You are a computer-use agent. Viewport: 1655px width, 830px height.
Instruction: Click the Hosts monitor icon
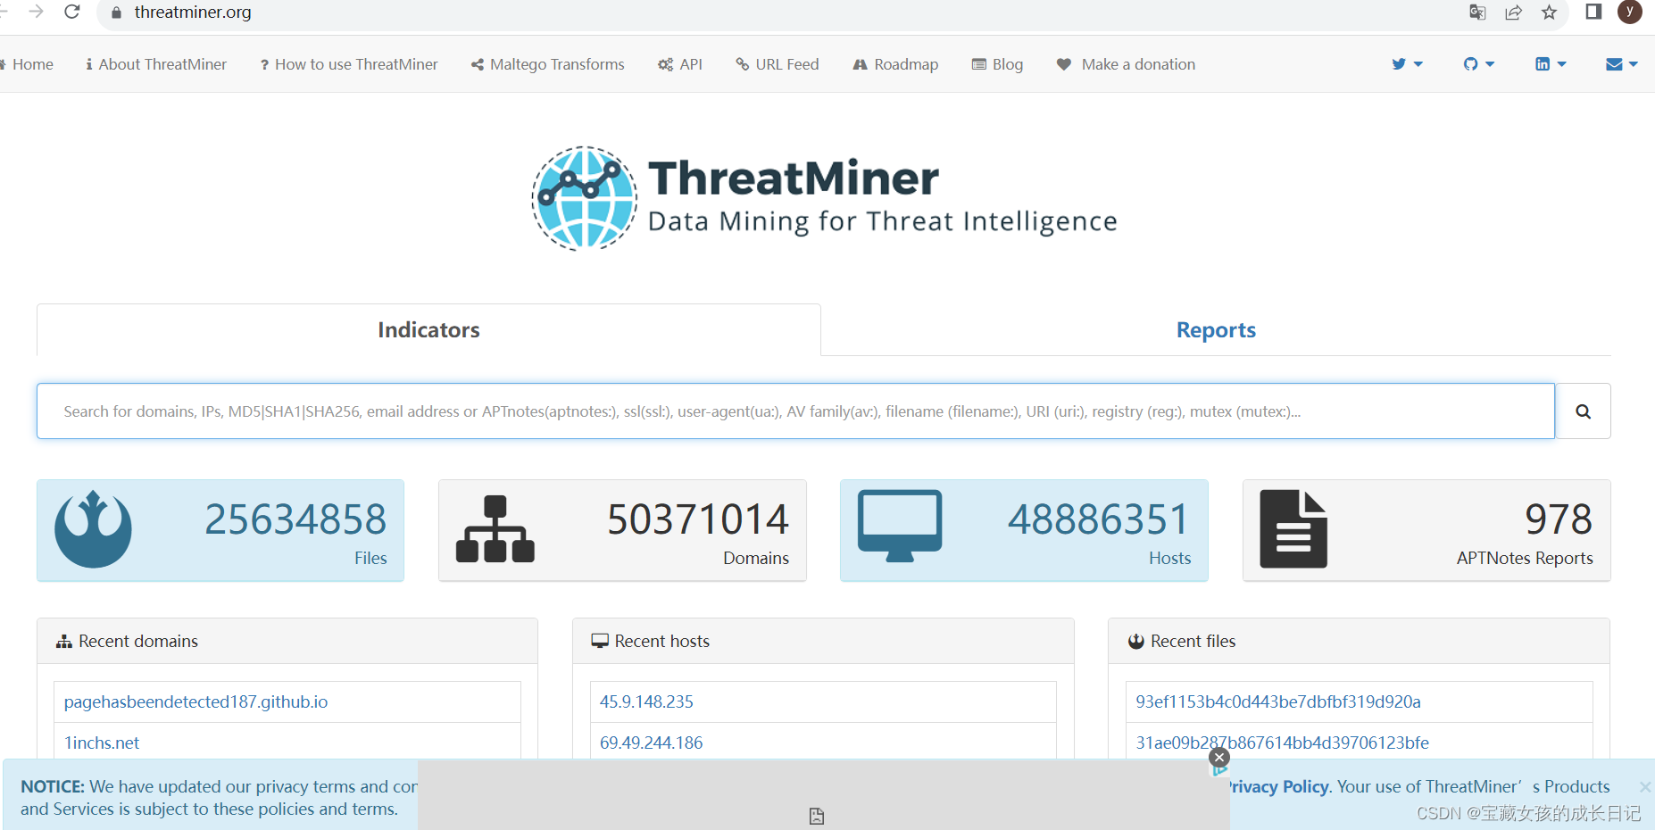(x=900, y=526)
